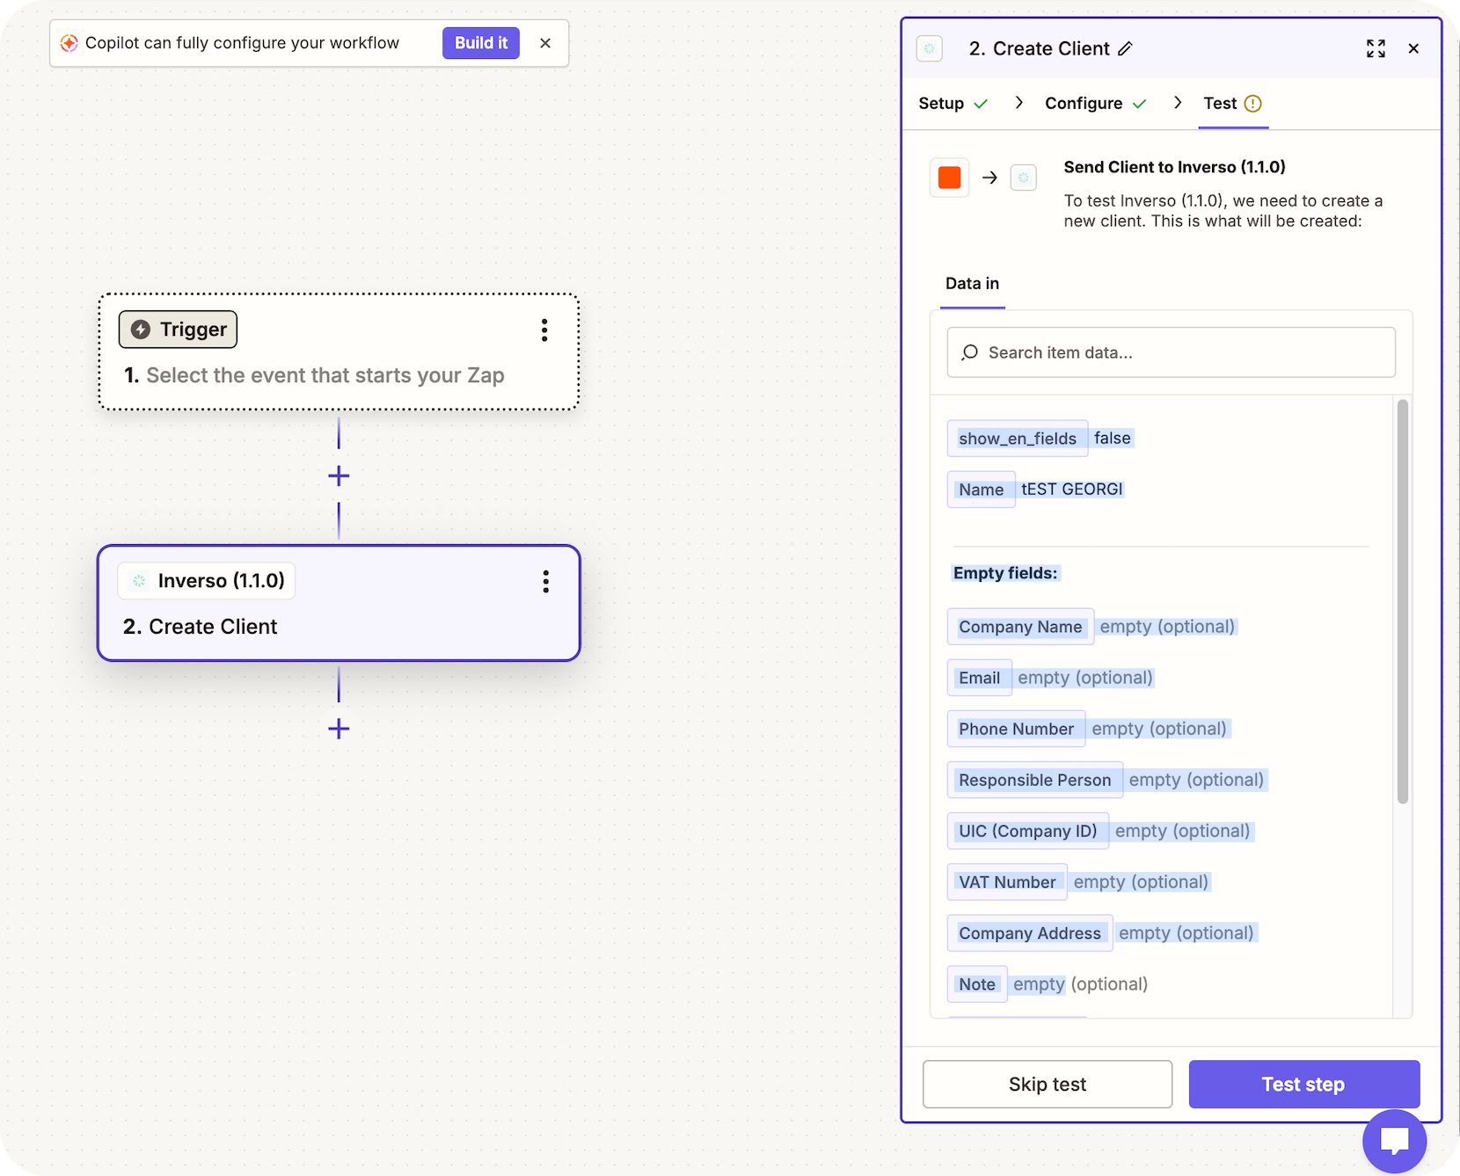The image size is (1460, 1176).
Task: Select the Create Client step card
Action: tap(339, 603)
